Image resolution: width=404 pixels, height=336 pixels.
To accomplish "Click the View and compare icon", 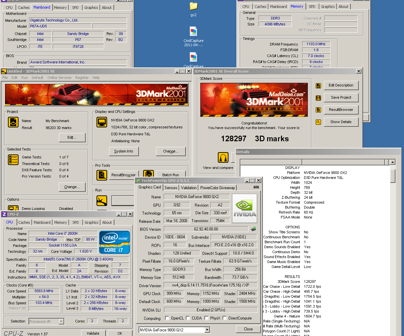I will 223,157.
